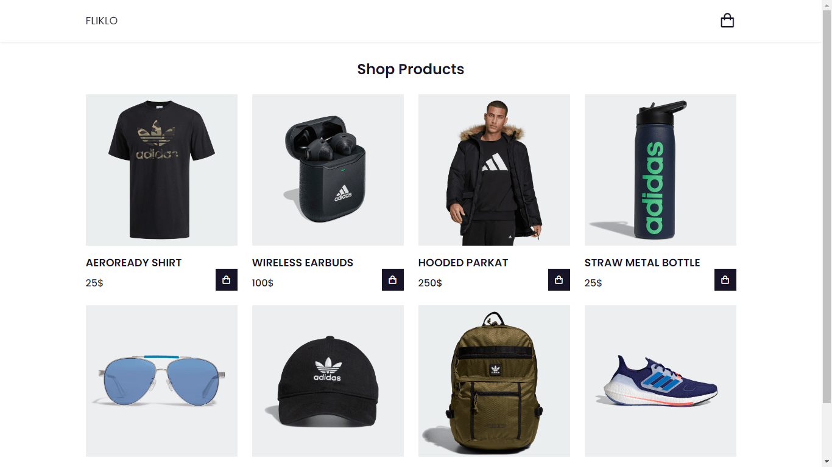832x467 pixels.
Task: Add Hooded Parkat to cart
Action: click(559, 280)
